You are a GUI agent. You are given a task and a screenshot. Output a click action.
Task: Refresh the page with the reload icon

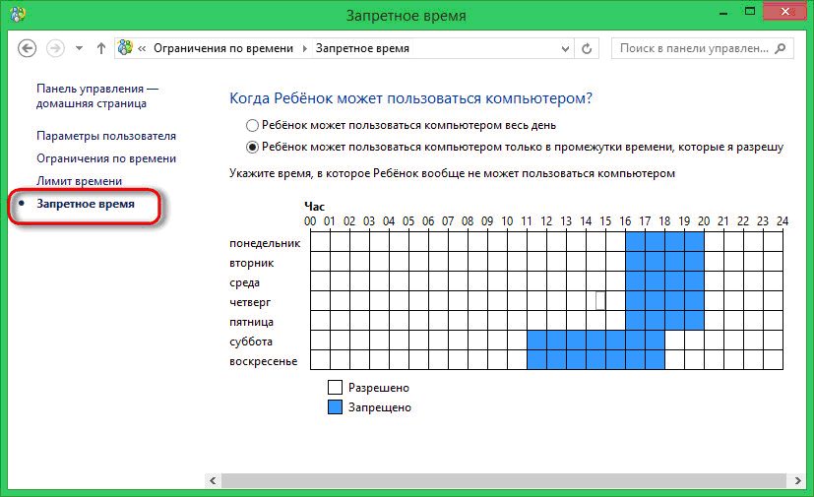(587, 49)
